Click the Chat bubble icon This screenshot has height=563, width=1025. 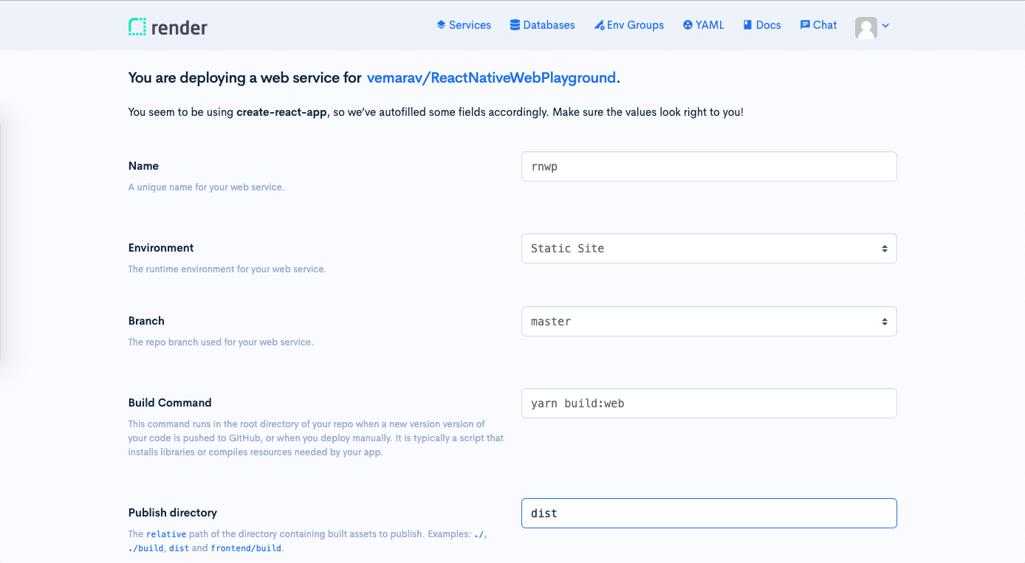(x=805, y=25)
